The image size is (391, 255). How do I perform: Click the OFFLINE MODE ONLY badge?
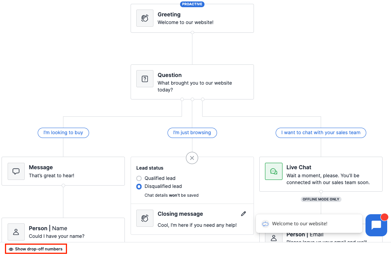(321, 199)
